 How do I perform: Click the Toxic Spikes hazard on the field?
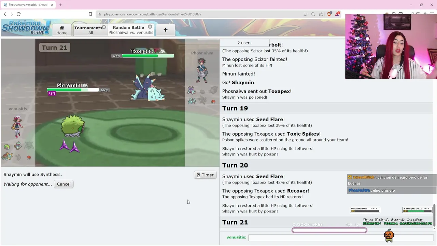[x=70, y=146]
